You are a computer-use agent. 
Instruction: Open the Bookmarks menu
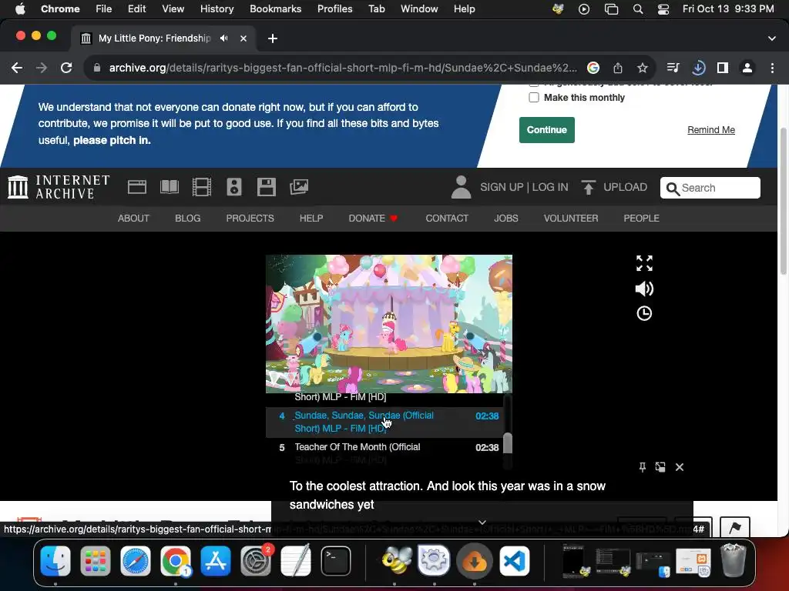click(x=275, y=8)
